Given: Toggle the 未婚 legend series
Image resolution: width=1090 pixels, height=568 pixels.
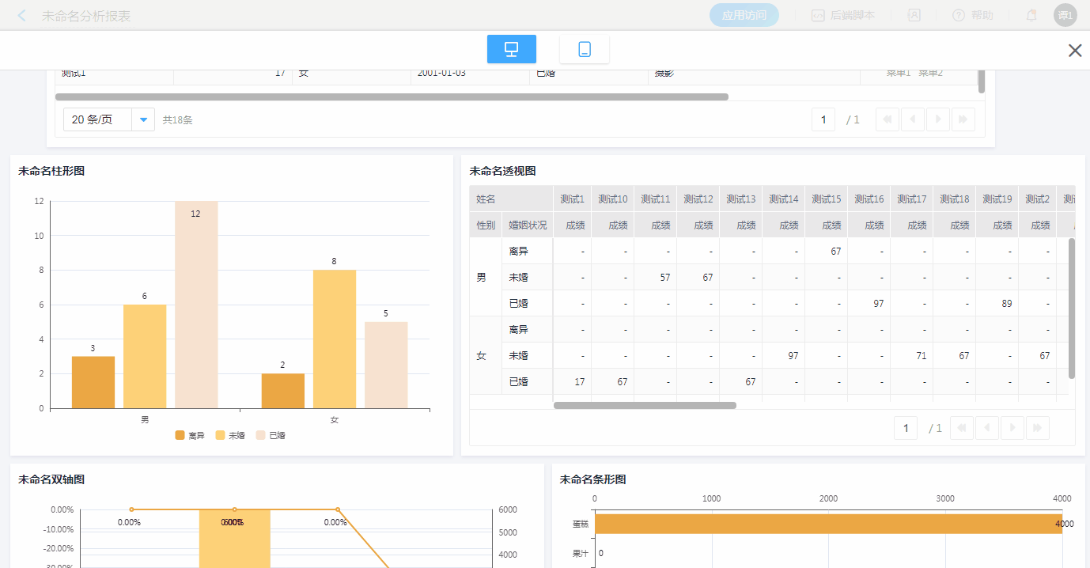Looking at the screenshot, I should tap(230, 435).
